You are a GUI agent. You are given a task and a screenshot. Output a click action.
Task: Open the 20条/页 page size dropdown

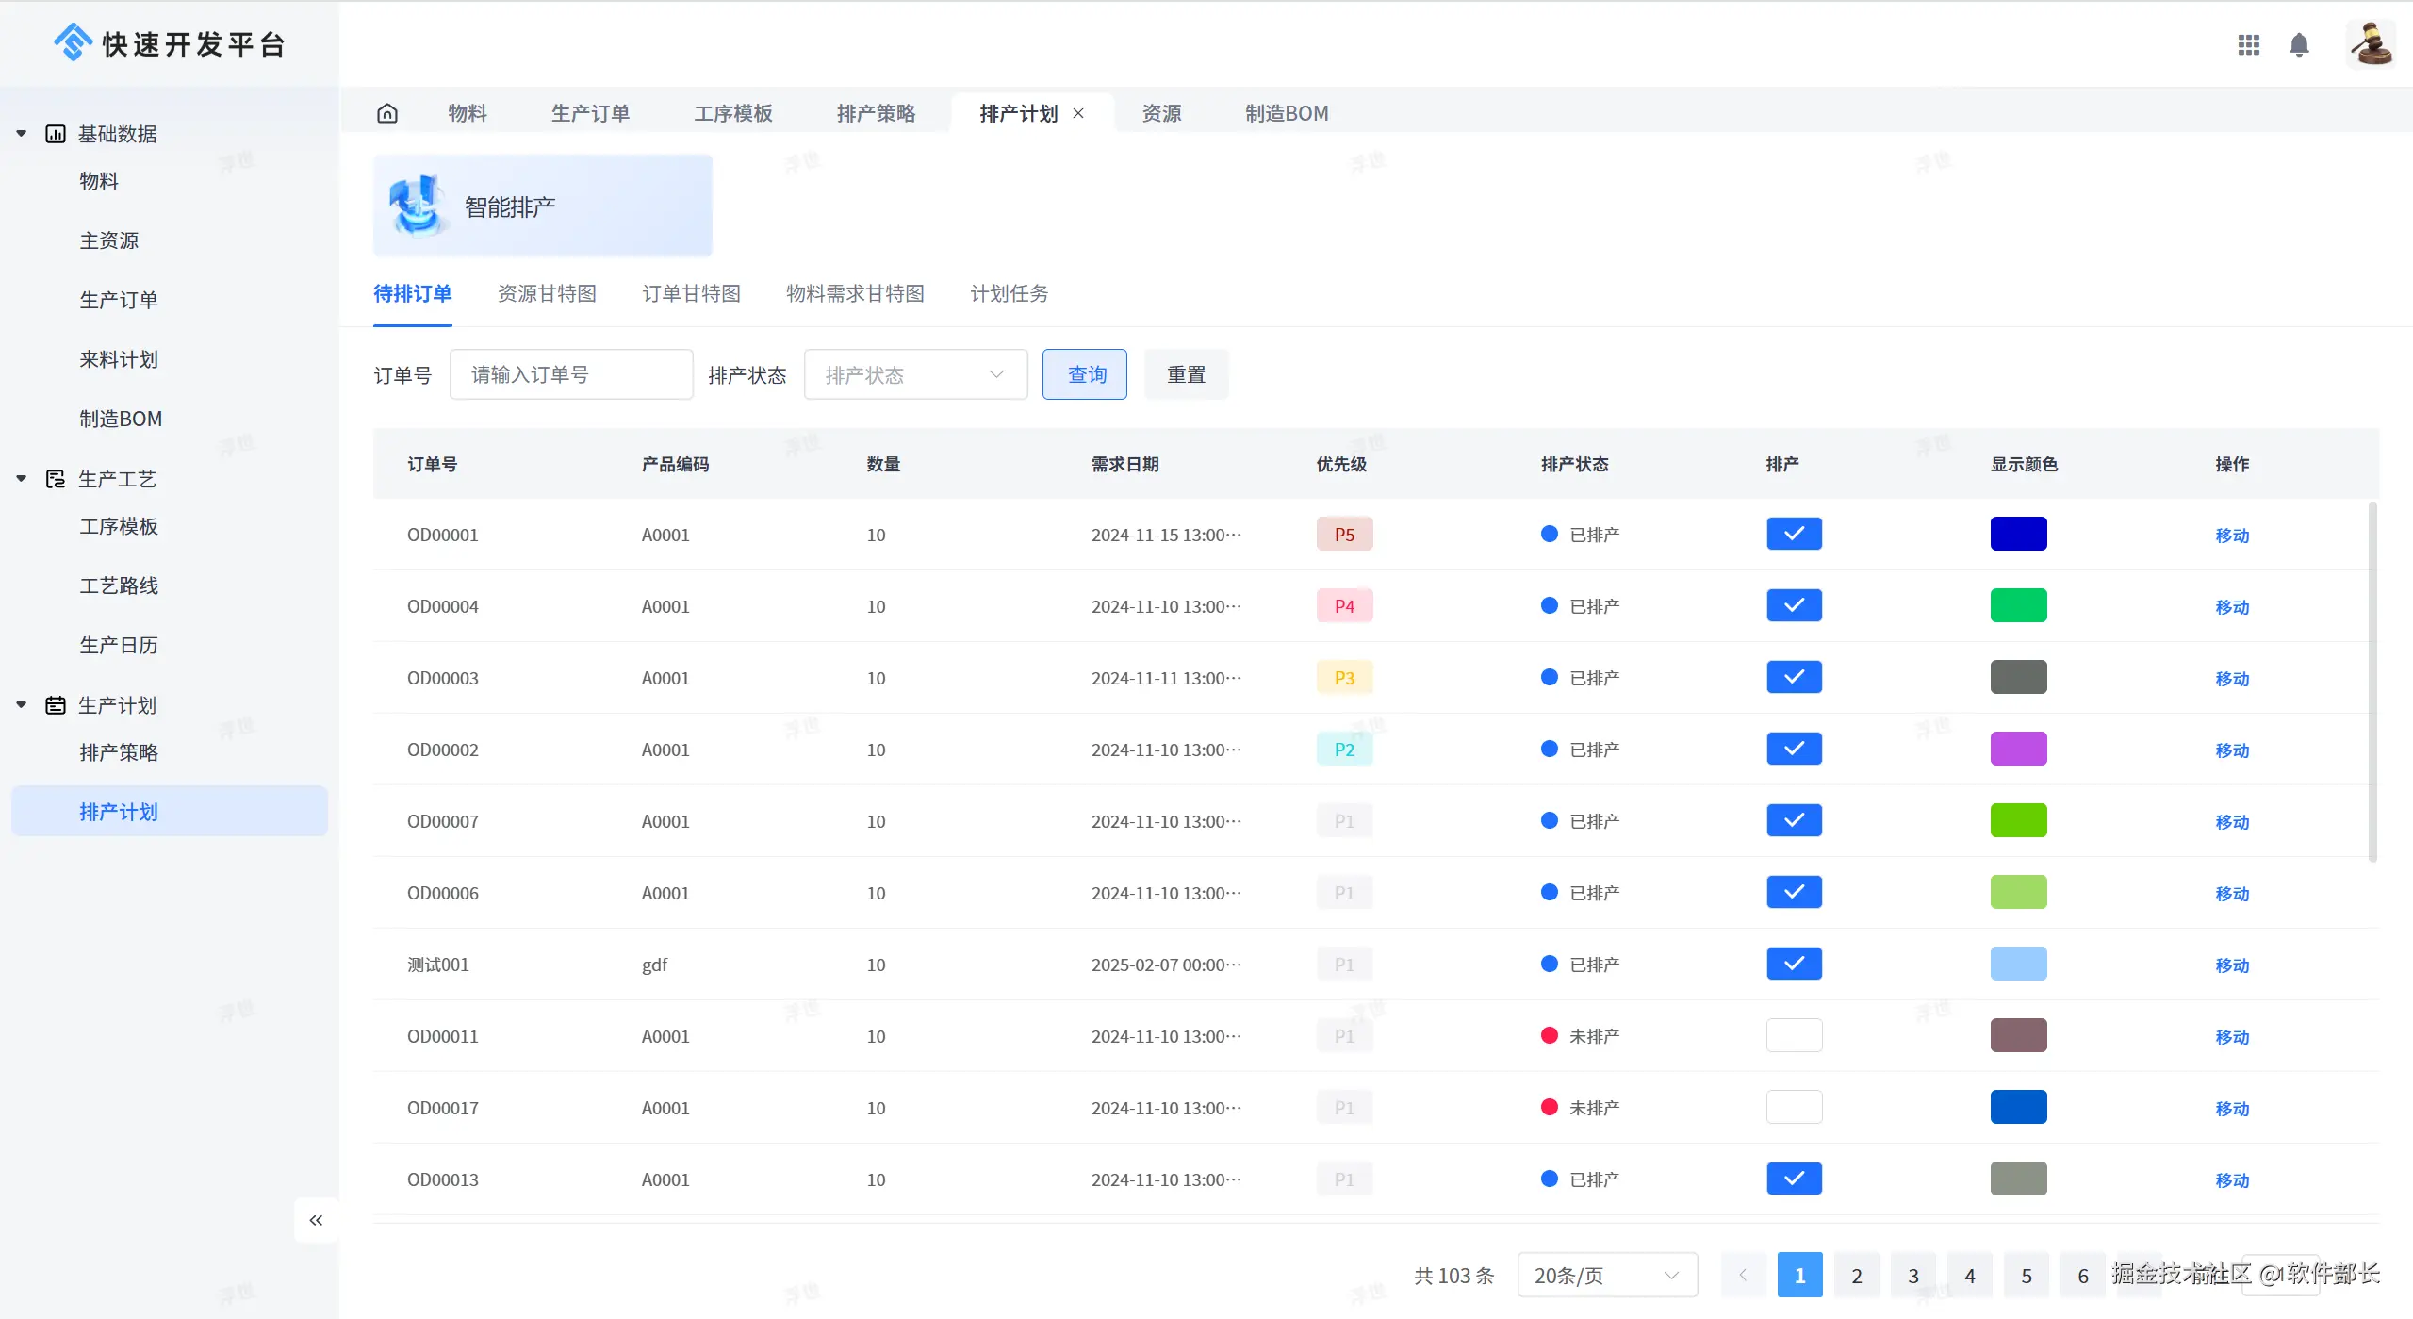[x=1606, y=1275]
